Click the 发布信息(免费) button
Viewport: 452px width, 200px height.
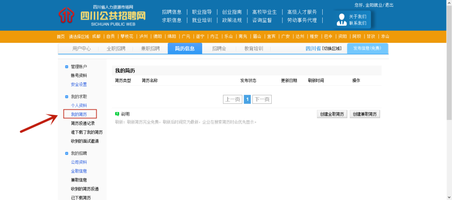367,48
